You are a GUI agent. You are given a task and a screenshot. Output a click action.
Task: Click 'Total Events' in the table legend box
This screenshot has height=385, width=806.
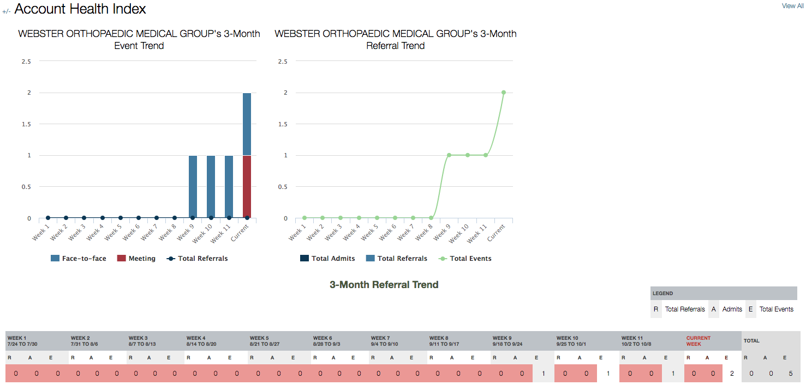[777, 309]
